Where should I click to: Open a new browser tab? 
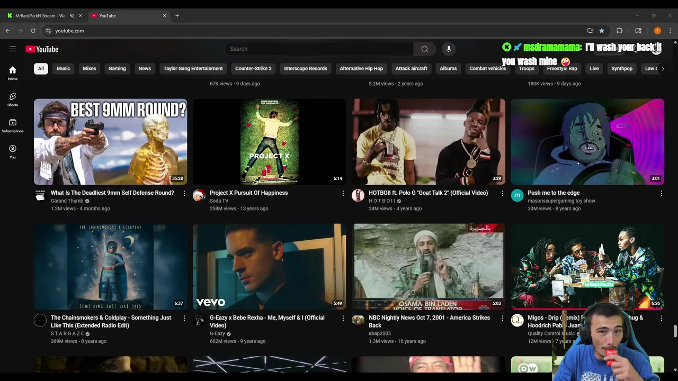[x=177, y=15]
